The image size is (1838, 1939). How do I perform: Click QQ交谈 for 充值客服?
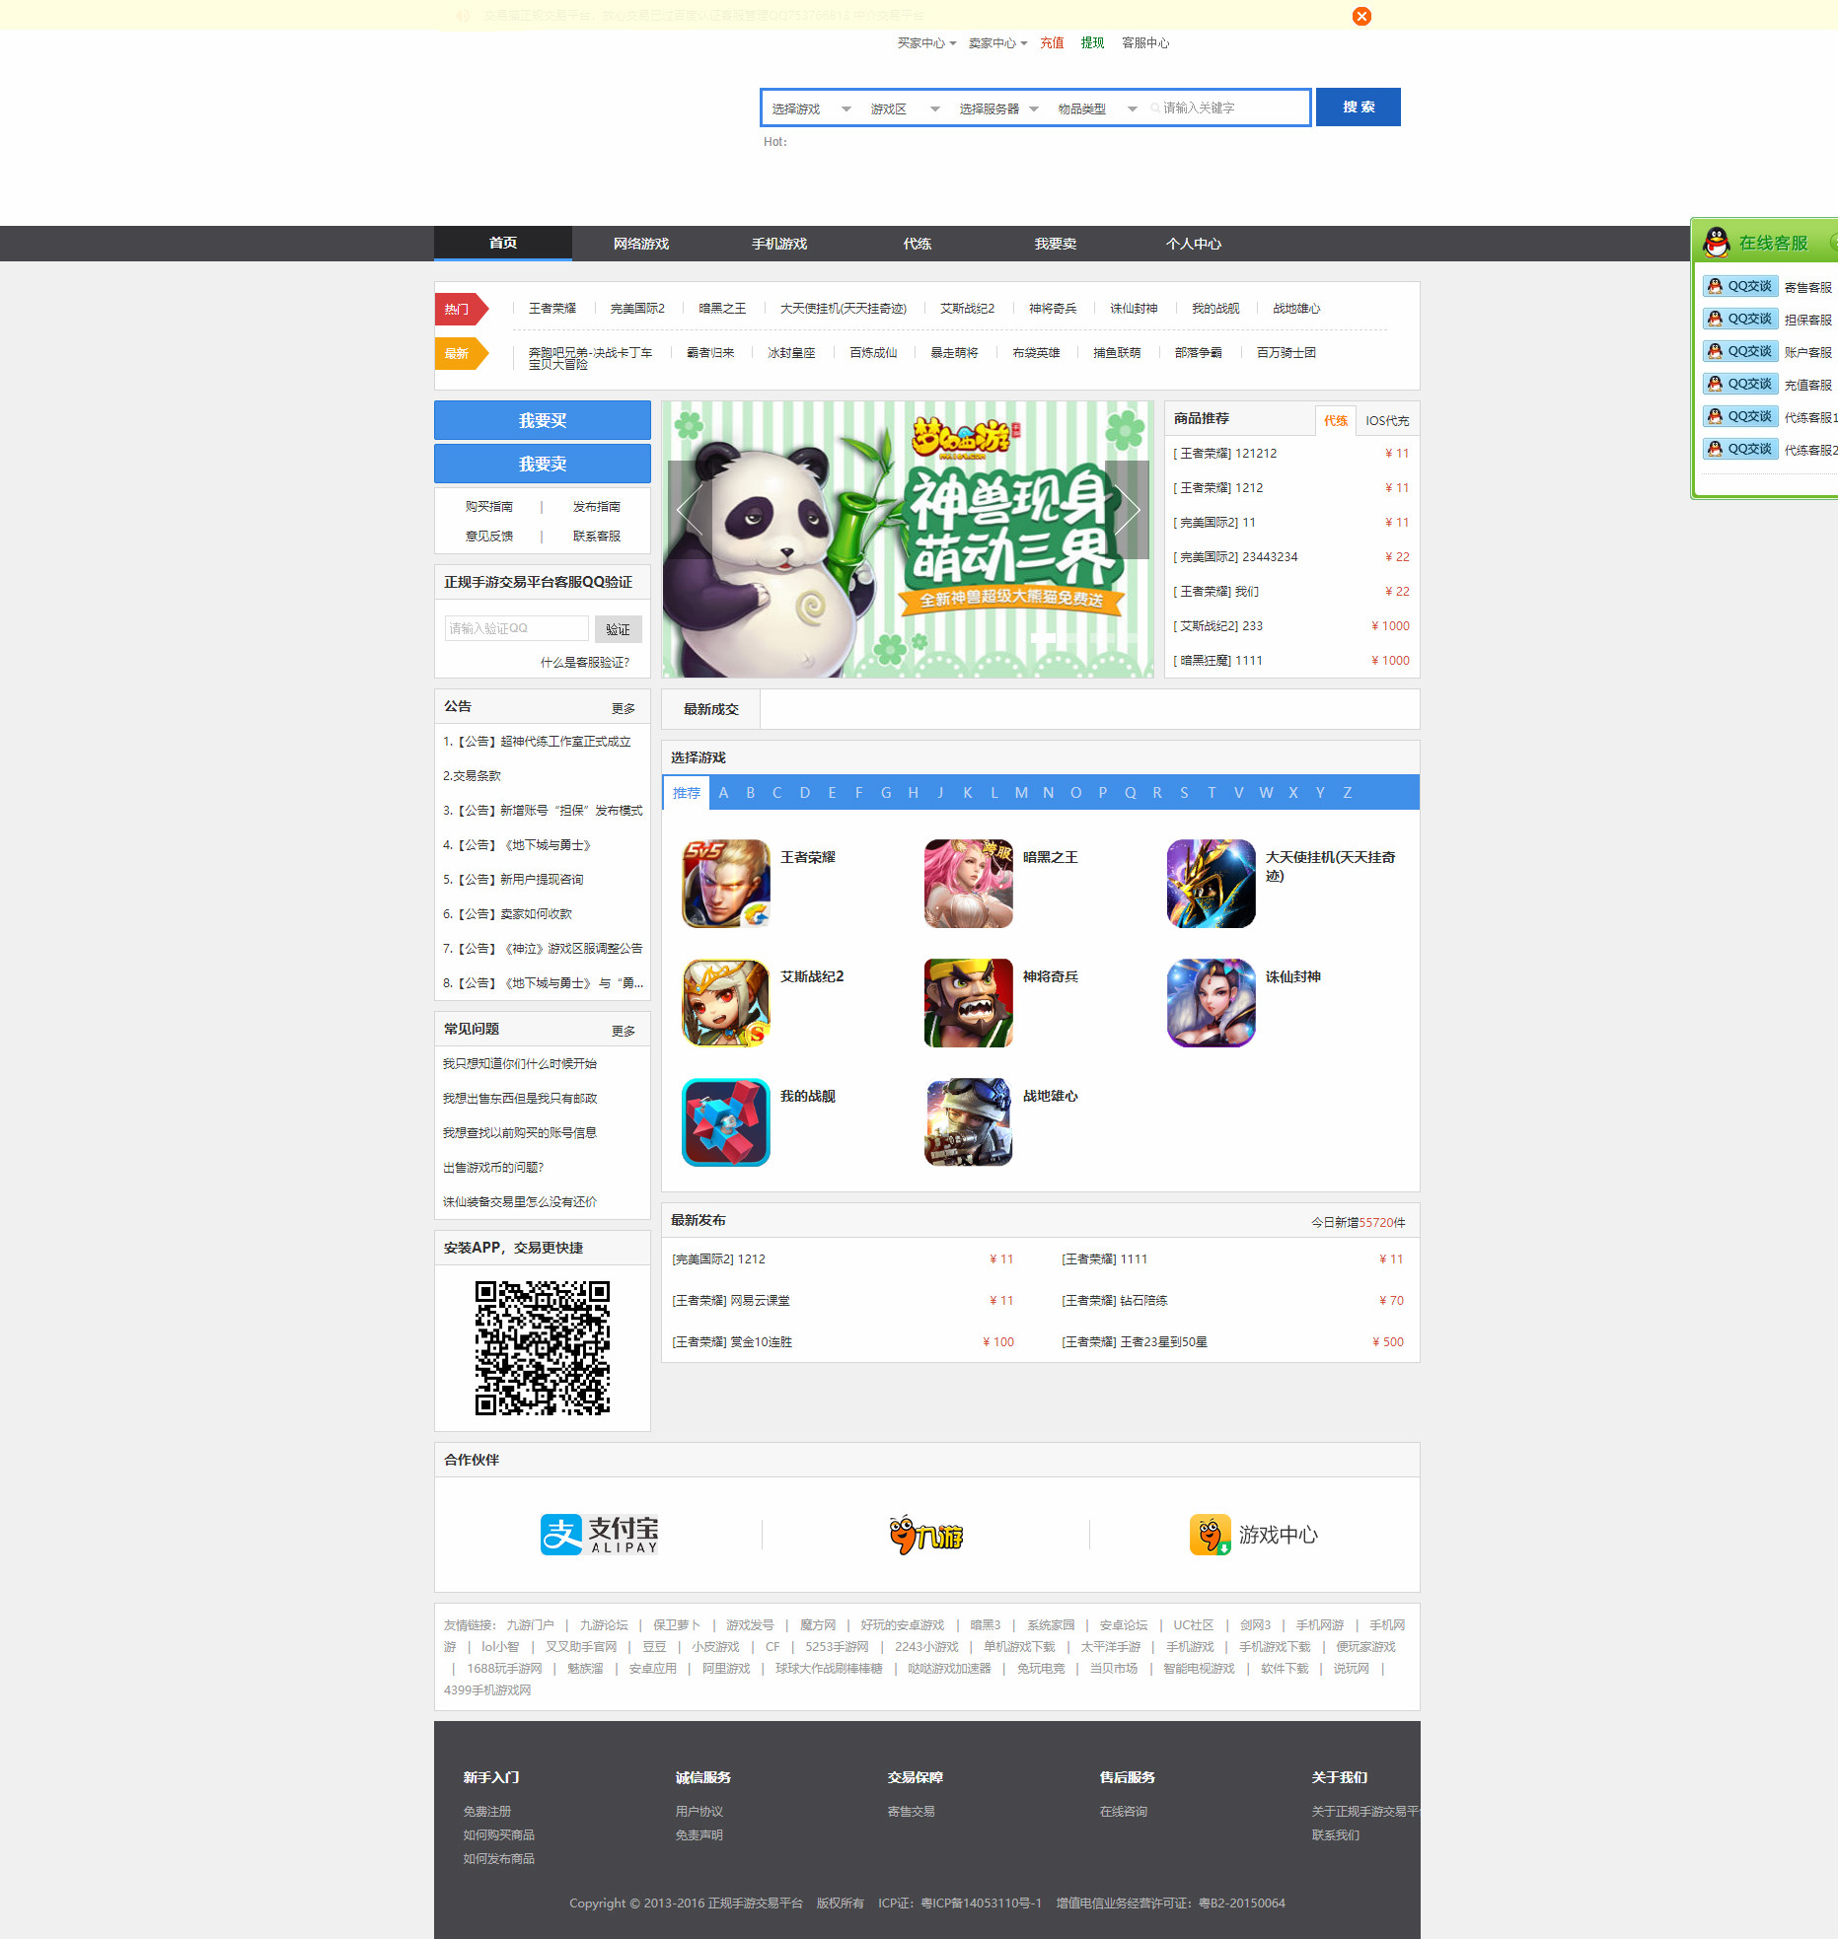pyautogui.click(x=1740, y=384)
